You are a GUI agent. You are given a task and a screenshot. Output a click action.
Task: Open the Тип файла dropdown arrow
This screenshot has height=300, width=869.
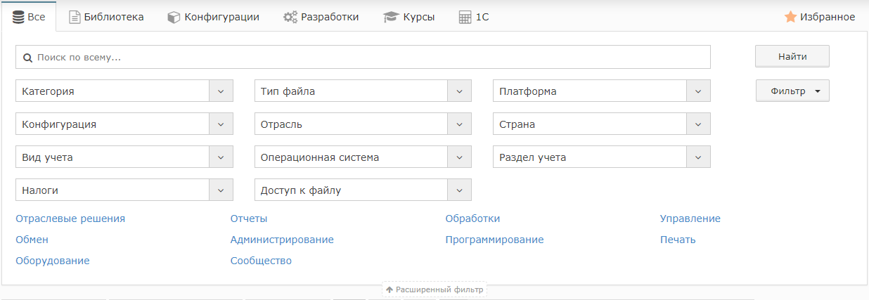coord(460,91)
